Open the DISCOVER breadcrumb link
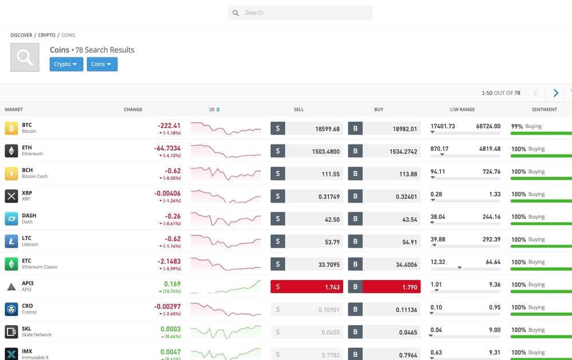Image resolution: width=572 pixels, height=360 pixels. pyautogui.click(x=21, y=35)
